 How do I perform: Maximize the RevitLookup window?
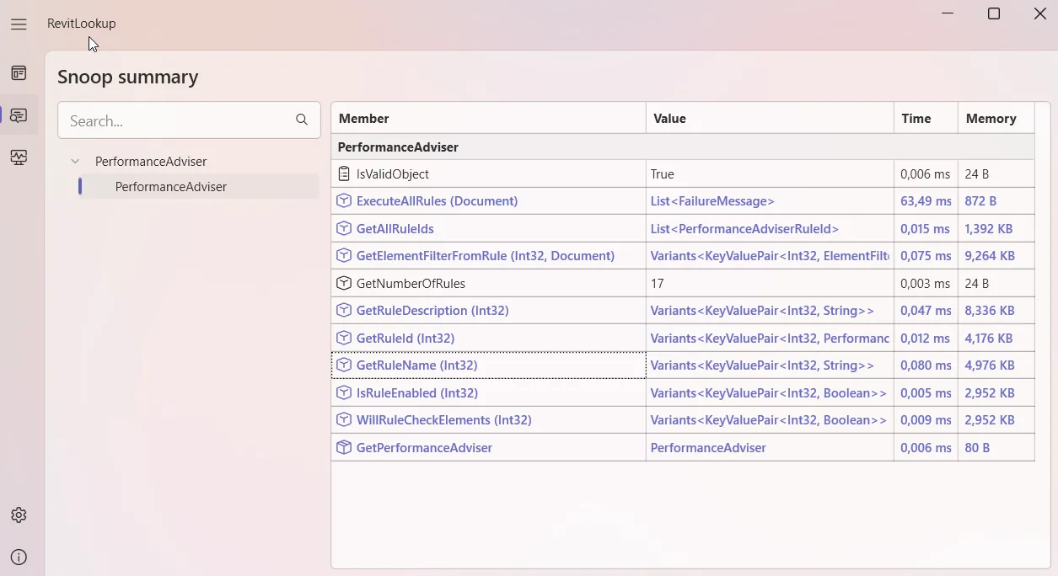pos(994,13)
